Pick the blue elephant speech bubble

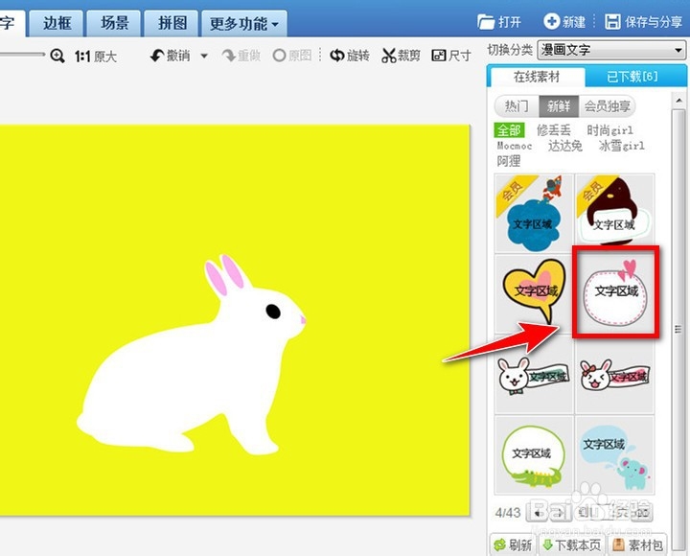pos(614,455)
